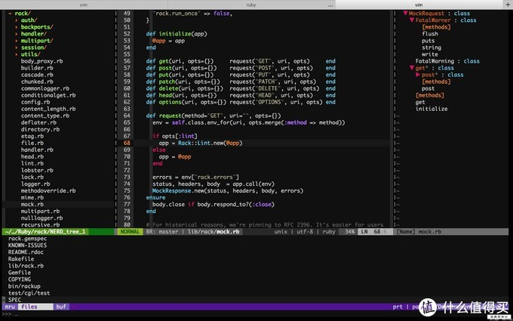The height and width of the screenshot is (321, 513).
Task: Jump to FatalWarning class in tagbar
Action: [x=435, y=61]
